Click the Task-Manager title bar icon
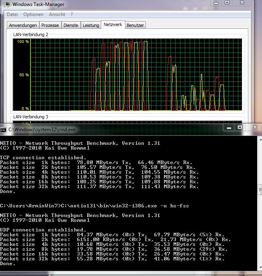 point(7,4)
